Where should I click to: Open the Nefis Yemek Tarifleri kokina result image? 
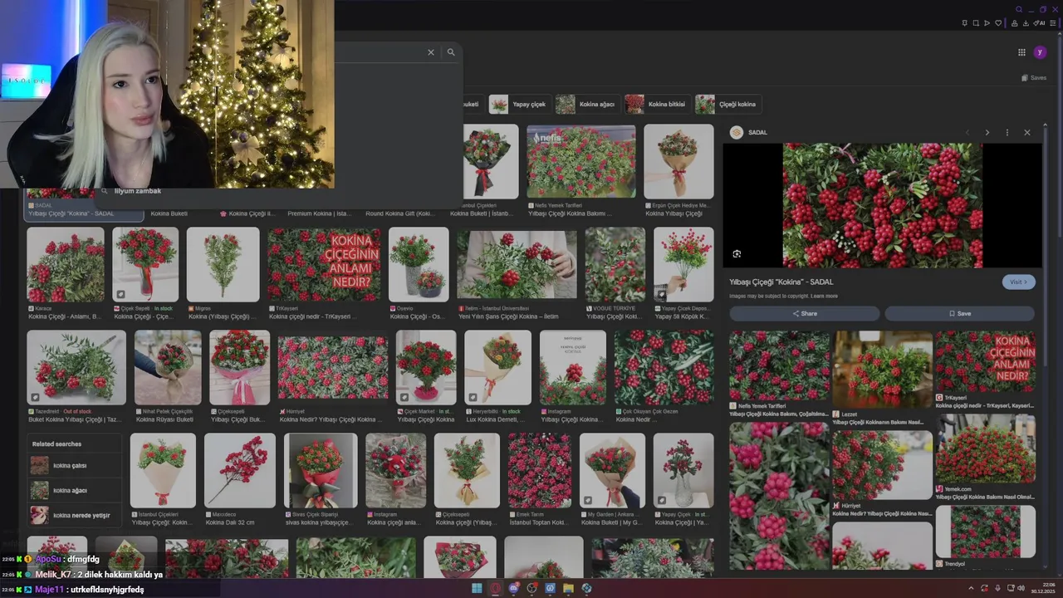click(x=581, y=161)
